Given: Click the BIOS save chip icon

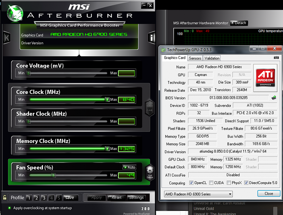Looking at the screenshot, I should (x=274, y=98).
